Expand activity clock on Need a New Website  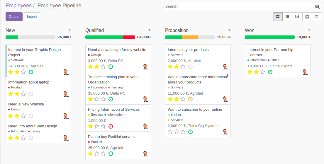pyautogui.click(x=31, y=116)
